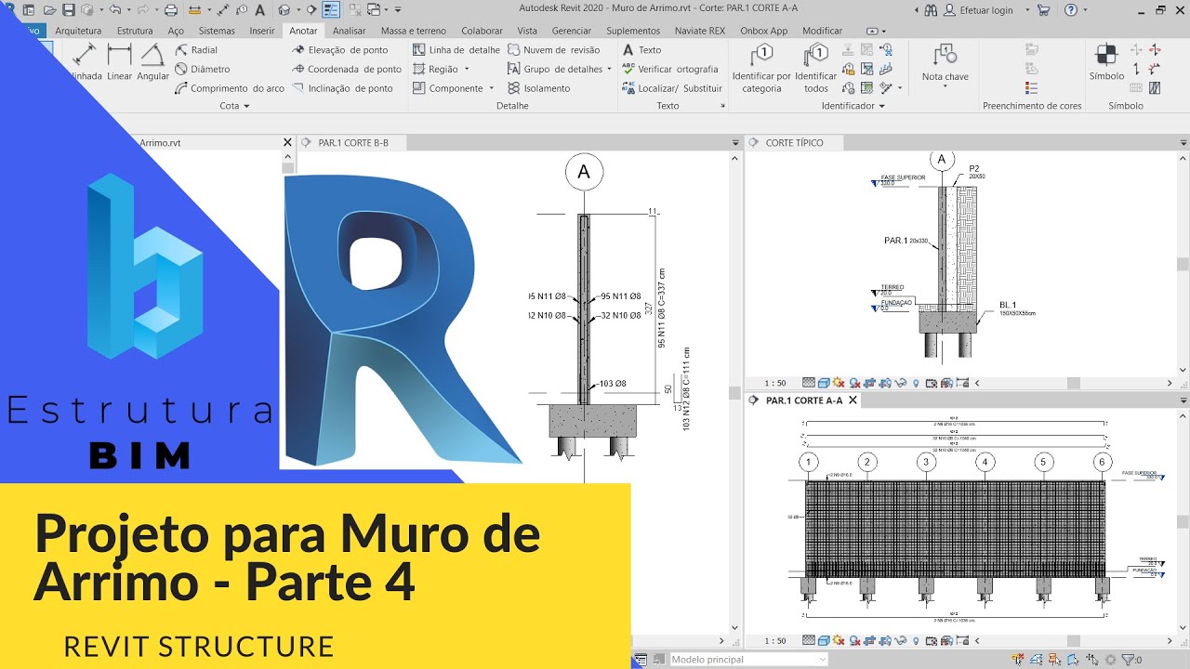Viewport: 1190px width, 669px height.
Task: Click the Open folder icon in quick access toolbar
Action: [49, 10]
